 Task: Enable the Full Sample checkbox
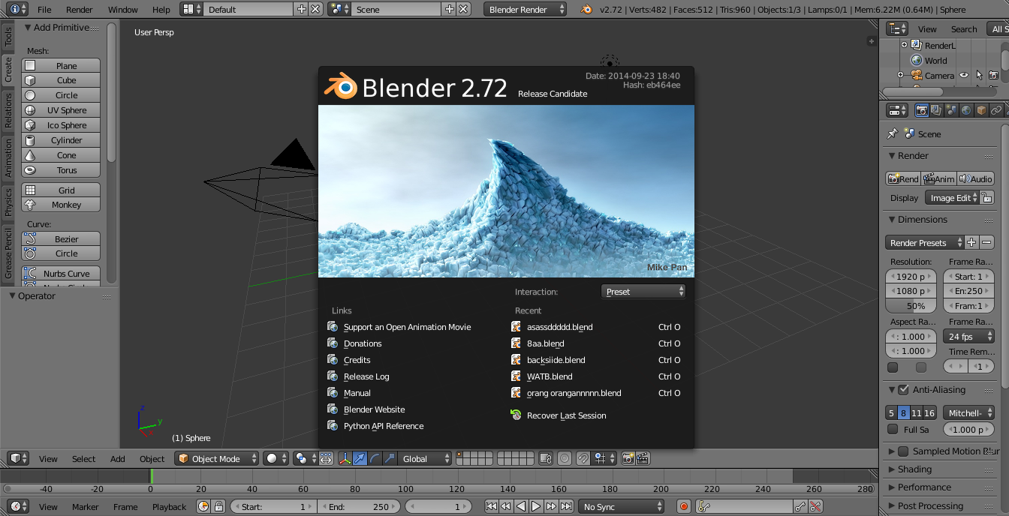[893, 430]
